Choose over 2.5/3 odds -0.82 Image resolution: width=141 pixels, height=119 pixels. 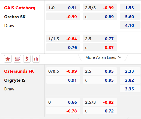(x=100, y=102)
